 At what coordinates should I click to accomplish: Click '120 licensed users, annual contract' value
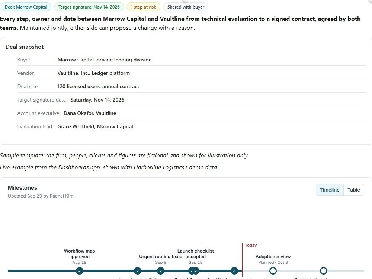(98, 86)
